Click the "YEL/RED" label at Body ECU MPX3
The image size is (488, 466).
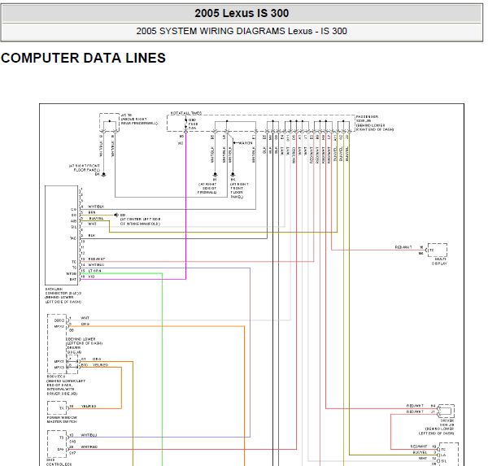point(100,365)
